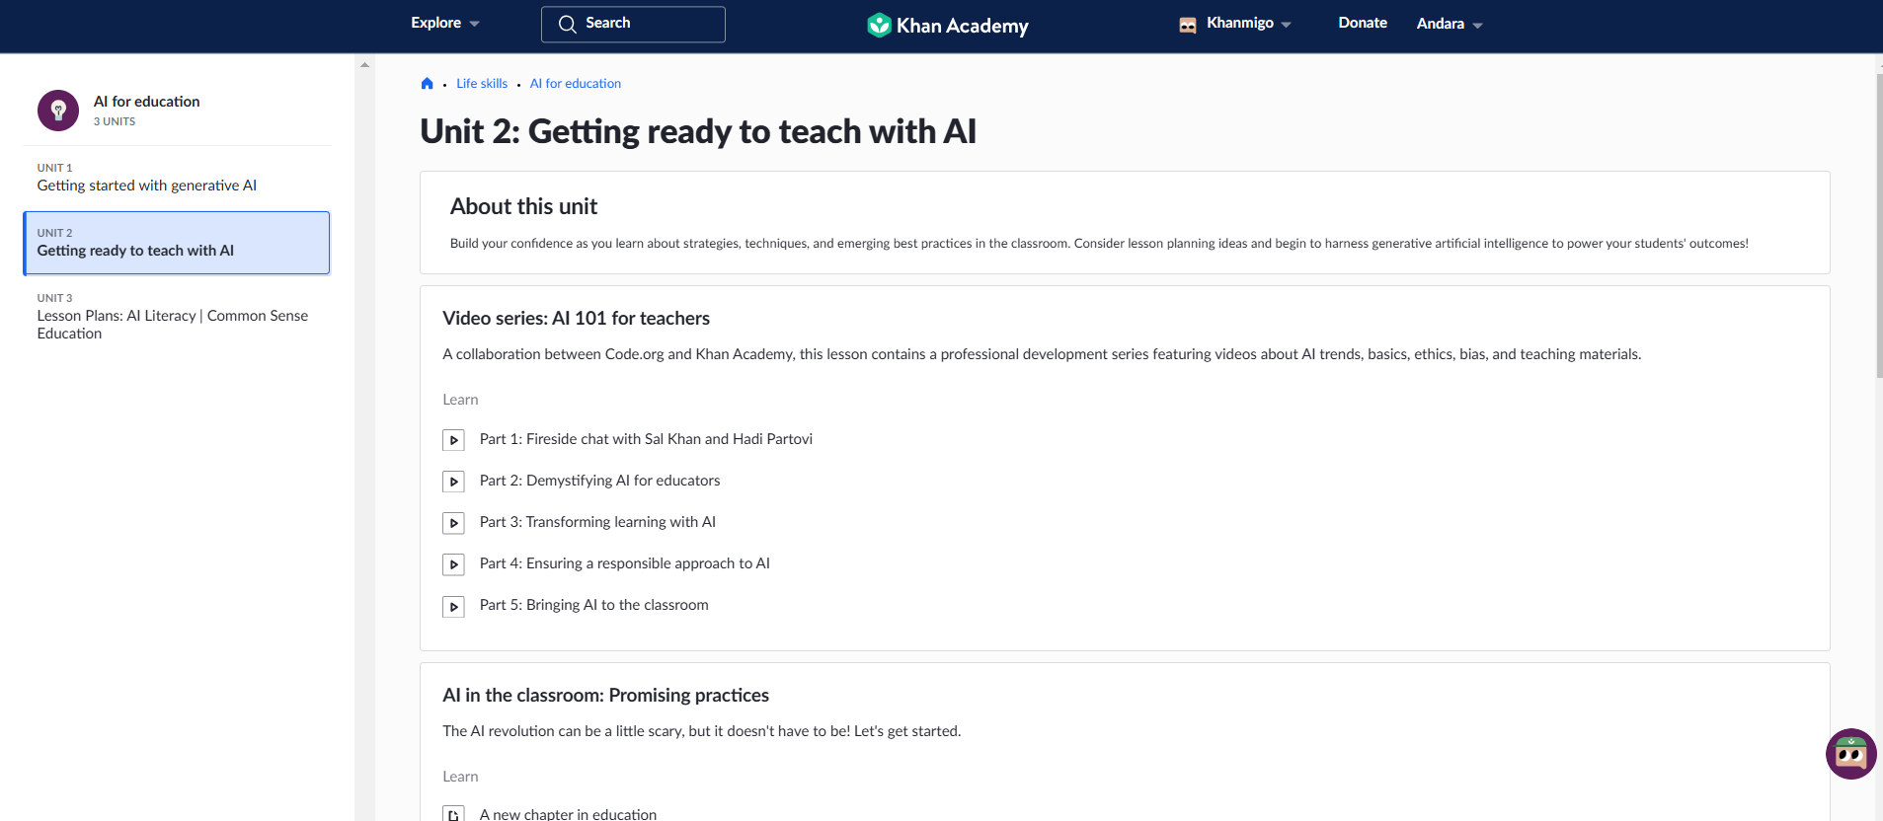
Task: Open the floating Khanmigo chat bubble
Action: coord(1850,755)
